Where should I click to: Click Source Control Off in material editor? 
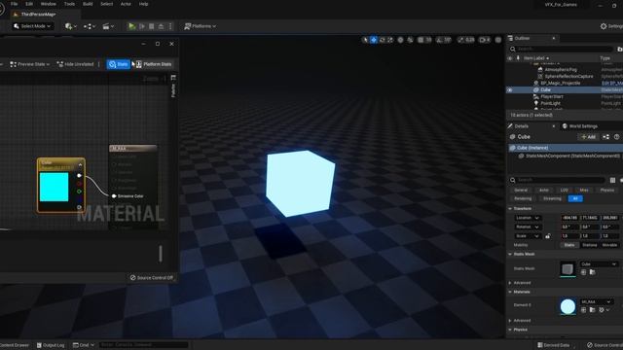pos(152,278)
